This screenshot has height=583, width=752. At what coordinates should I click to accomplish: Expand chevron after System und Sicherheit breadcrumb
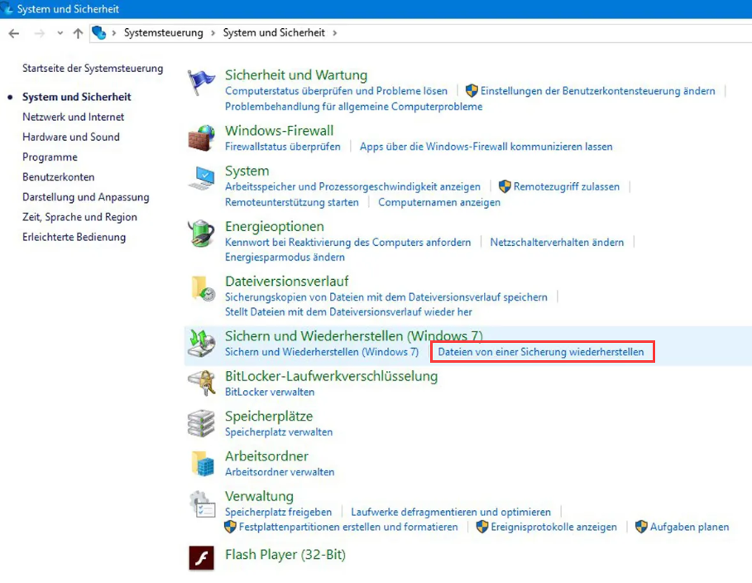pyautogui.click(x=334, y=33)
